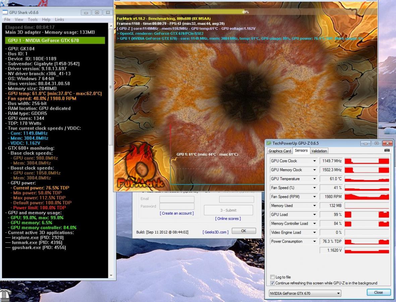Click the phone icon at the desktop corner
Viewport: 396px width, 302px height.
(x=4, y=295)
